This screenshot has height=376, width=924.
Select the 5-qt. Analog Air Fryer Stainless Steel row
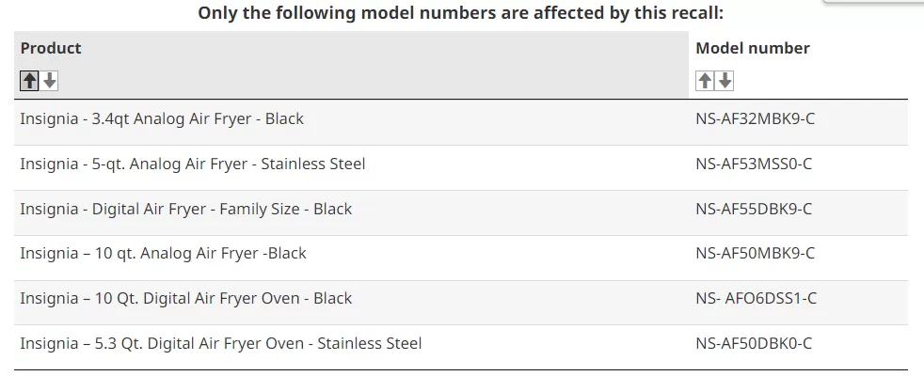(x=461, y=167)
